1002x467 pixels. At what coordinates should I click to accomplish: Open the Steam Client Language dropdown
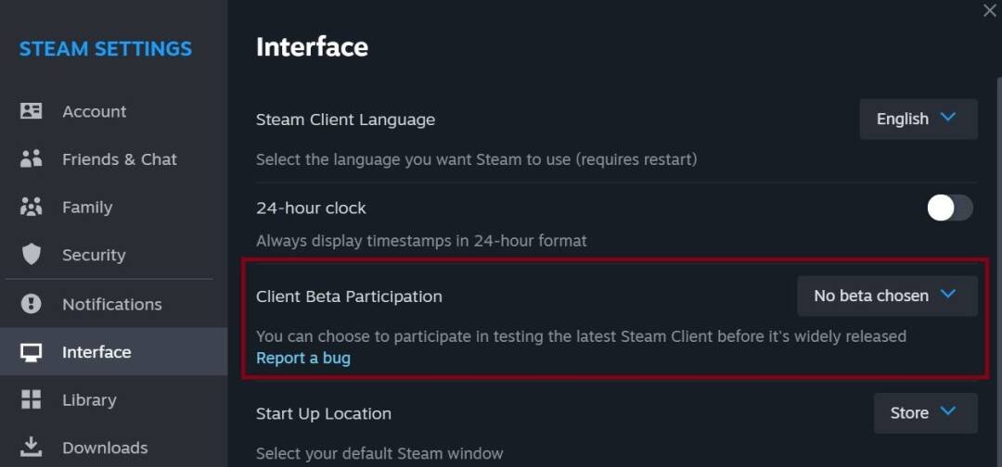[918, 119]
